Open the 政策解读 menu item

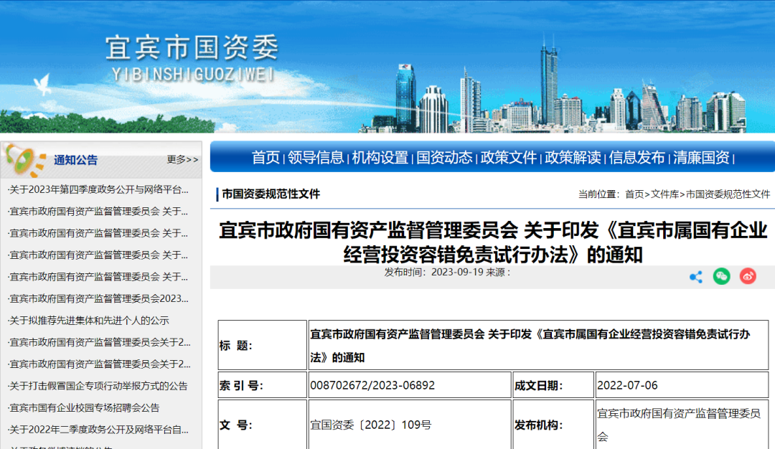click(x=573, y=158)
